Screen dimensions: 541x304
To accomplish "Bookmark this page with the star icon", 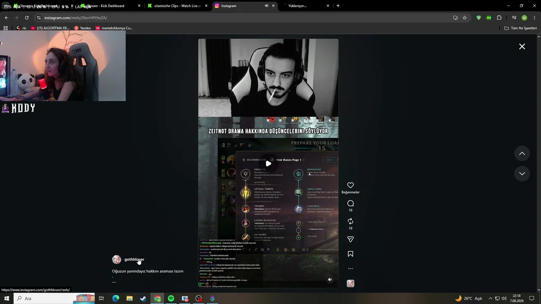I will [x=464, y=18].
